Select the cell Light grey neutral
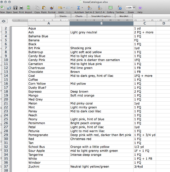The width and height of the screenshot is (170, 172). pyautogui.click(x=101, y=32)
